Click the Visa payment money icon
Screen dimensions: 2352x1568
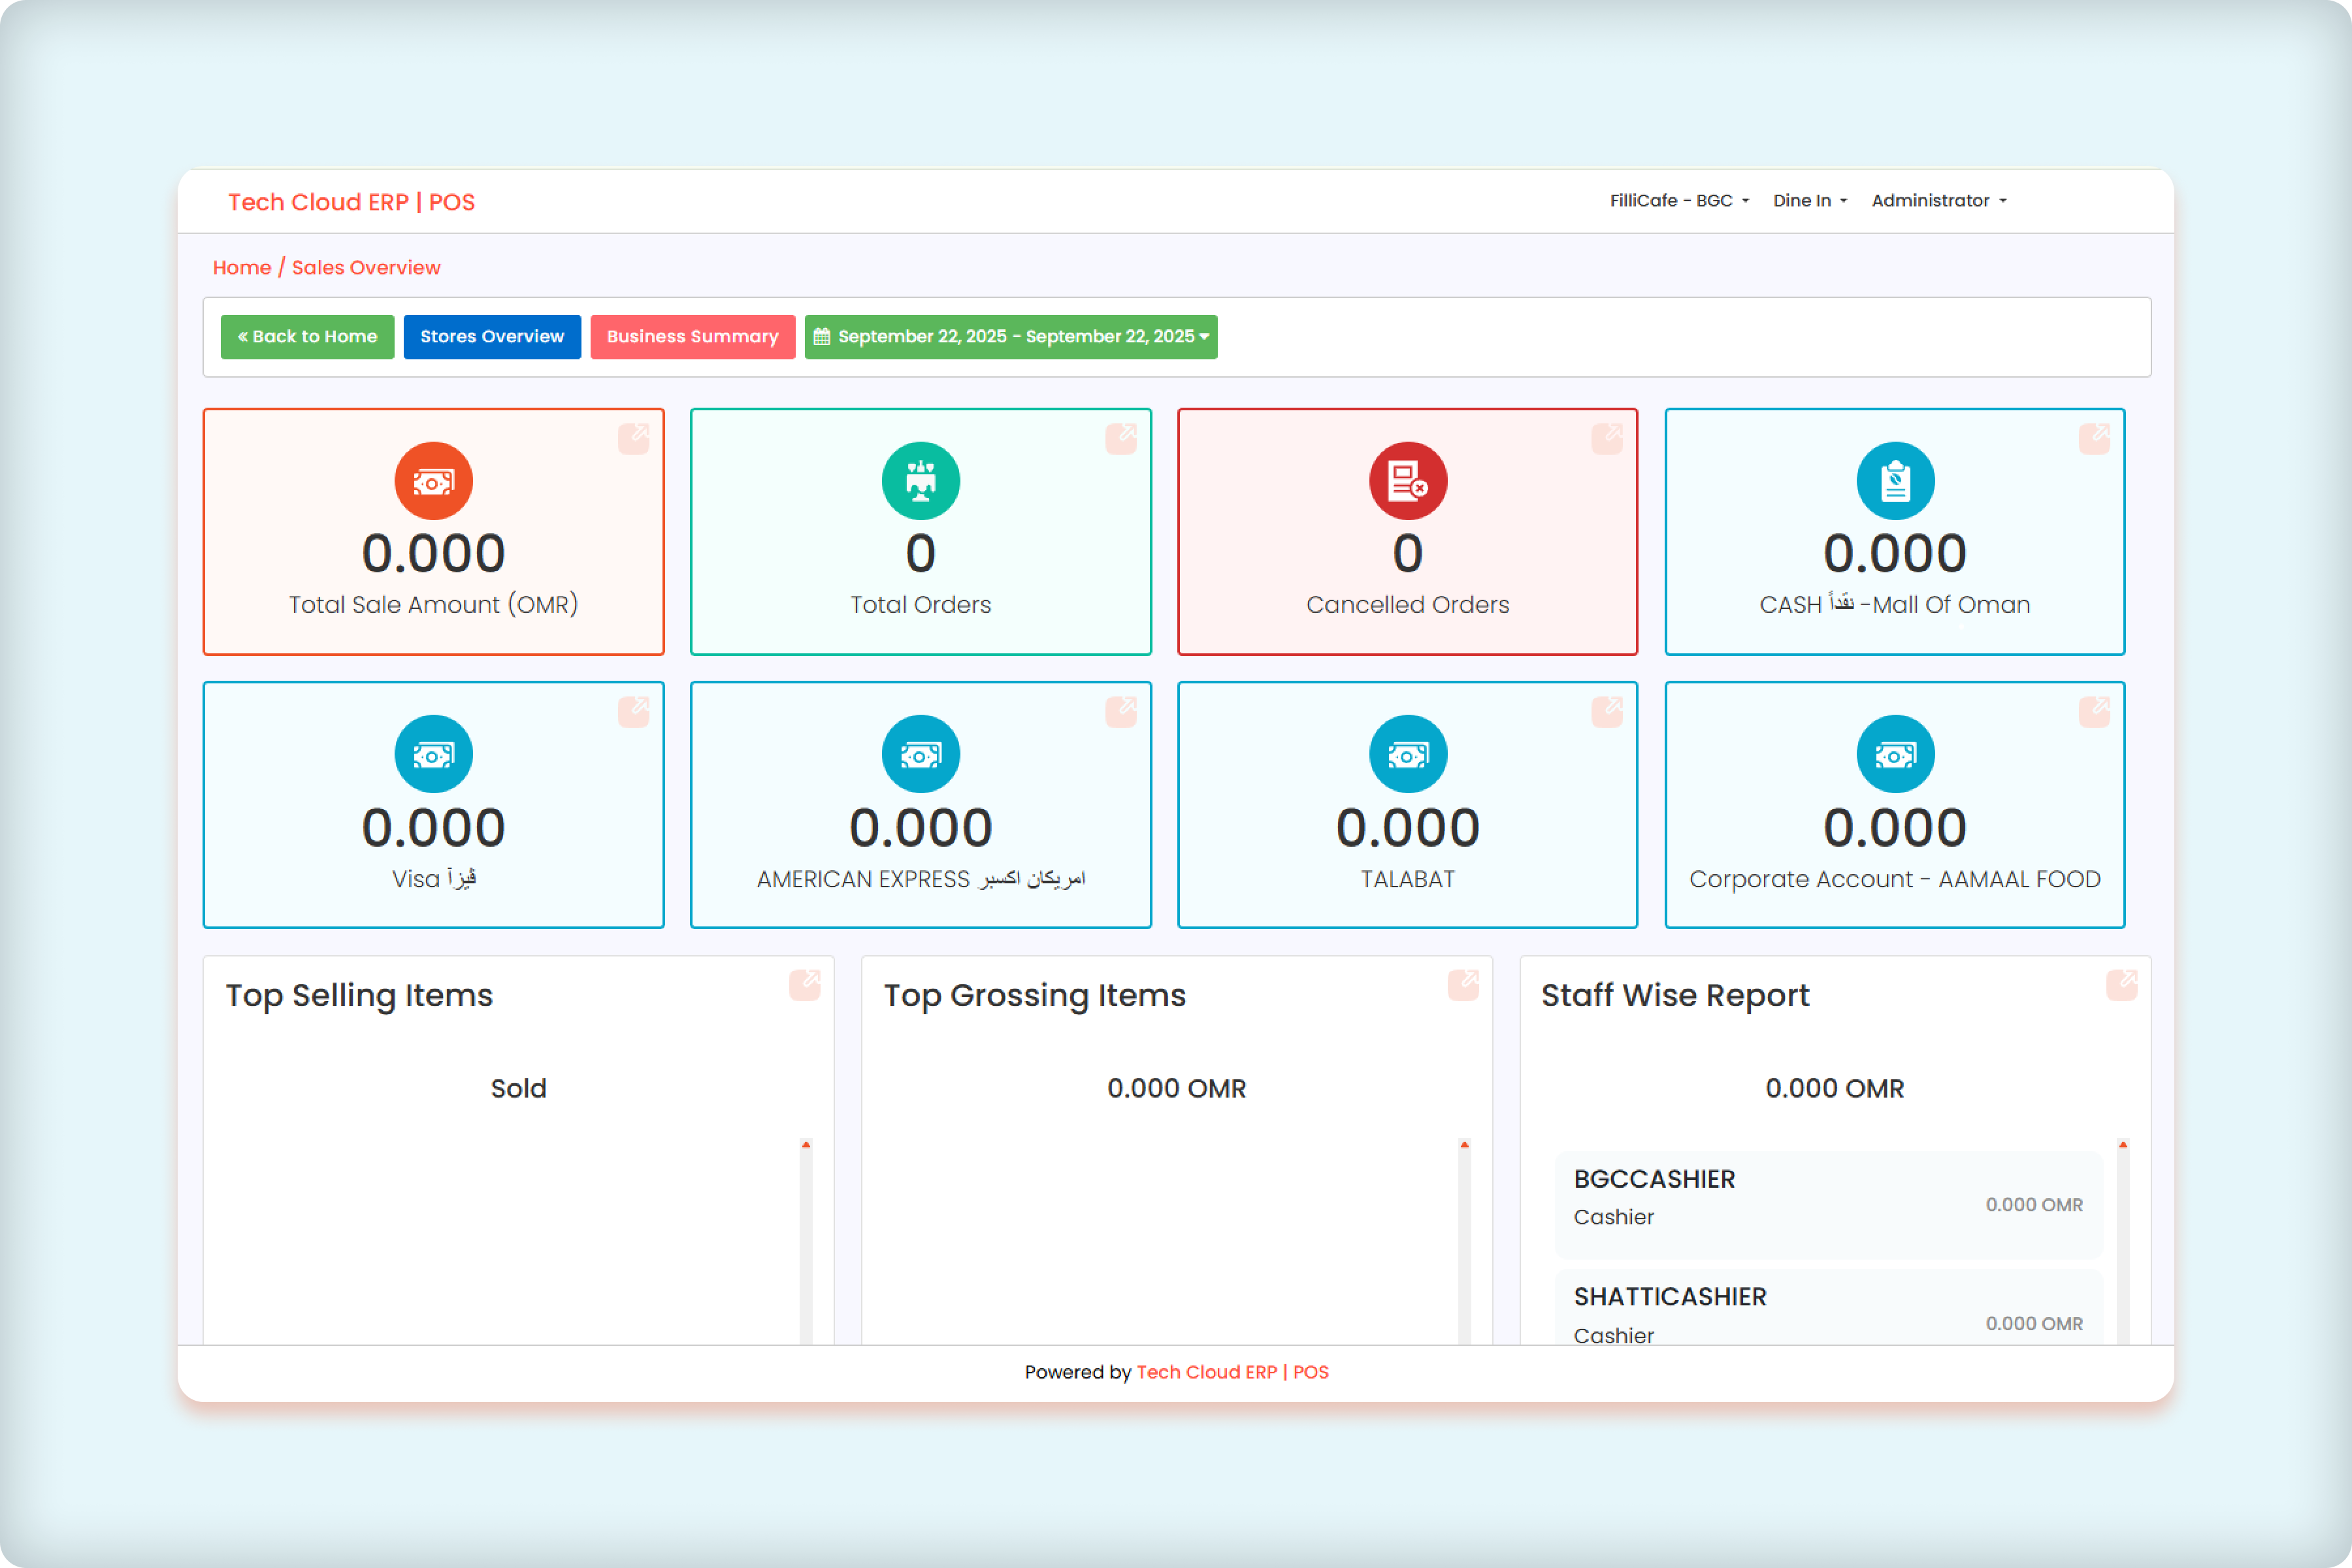433,754
